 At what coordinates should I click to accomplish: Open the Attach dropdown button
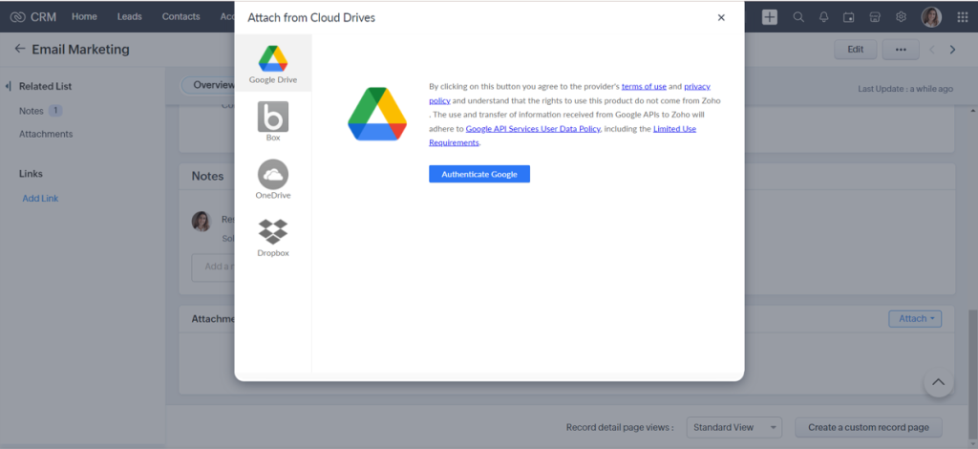click(x=915, y=319)
